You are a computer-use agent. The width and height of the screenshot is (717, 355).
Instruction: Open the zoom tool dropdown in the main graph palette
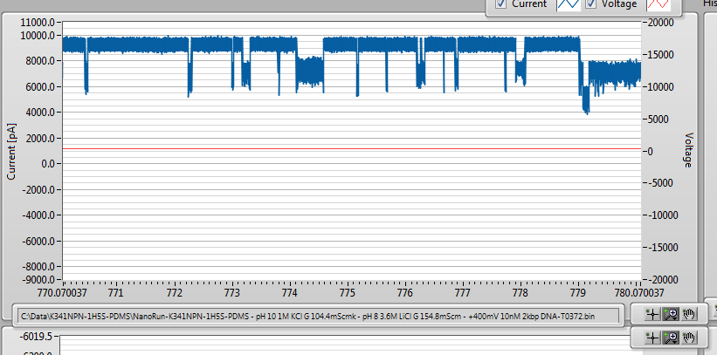point(671,313)
